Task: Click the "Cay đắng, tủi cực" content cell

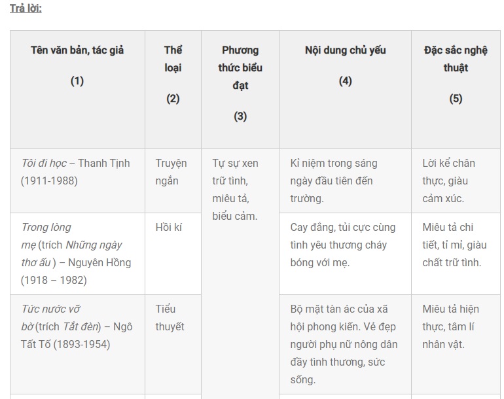Action: (x=344, y=245)
